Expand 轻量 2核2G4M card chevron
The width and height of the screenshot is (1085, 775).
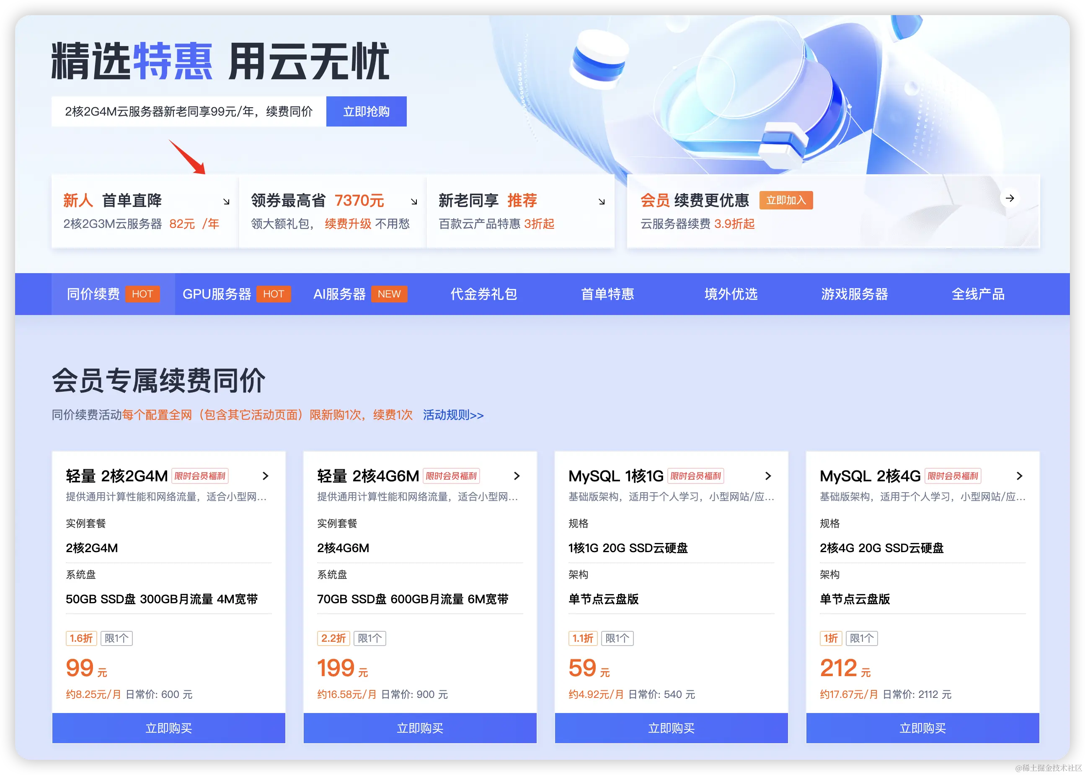point(266,476)
